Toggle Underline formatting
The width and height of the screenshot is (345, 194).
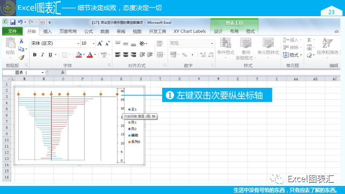(x=50, y=54)
